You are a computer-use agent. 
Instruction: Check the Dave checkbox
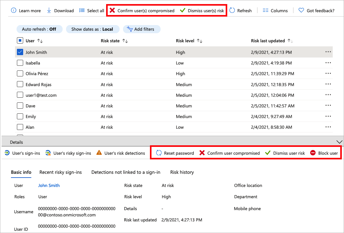20,106
